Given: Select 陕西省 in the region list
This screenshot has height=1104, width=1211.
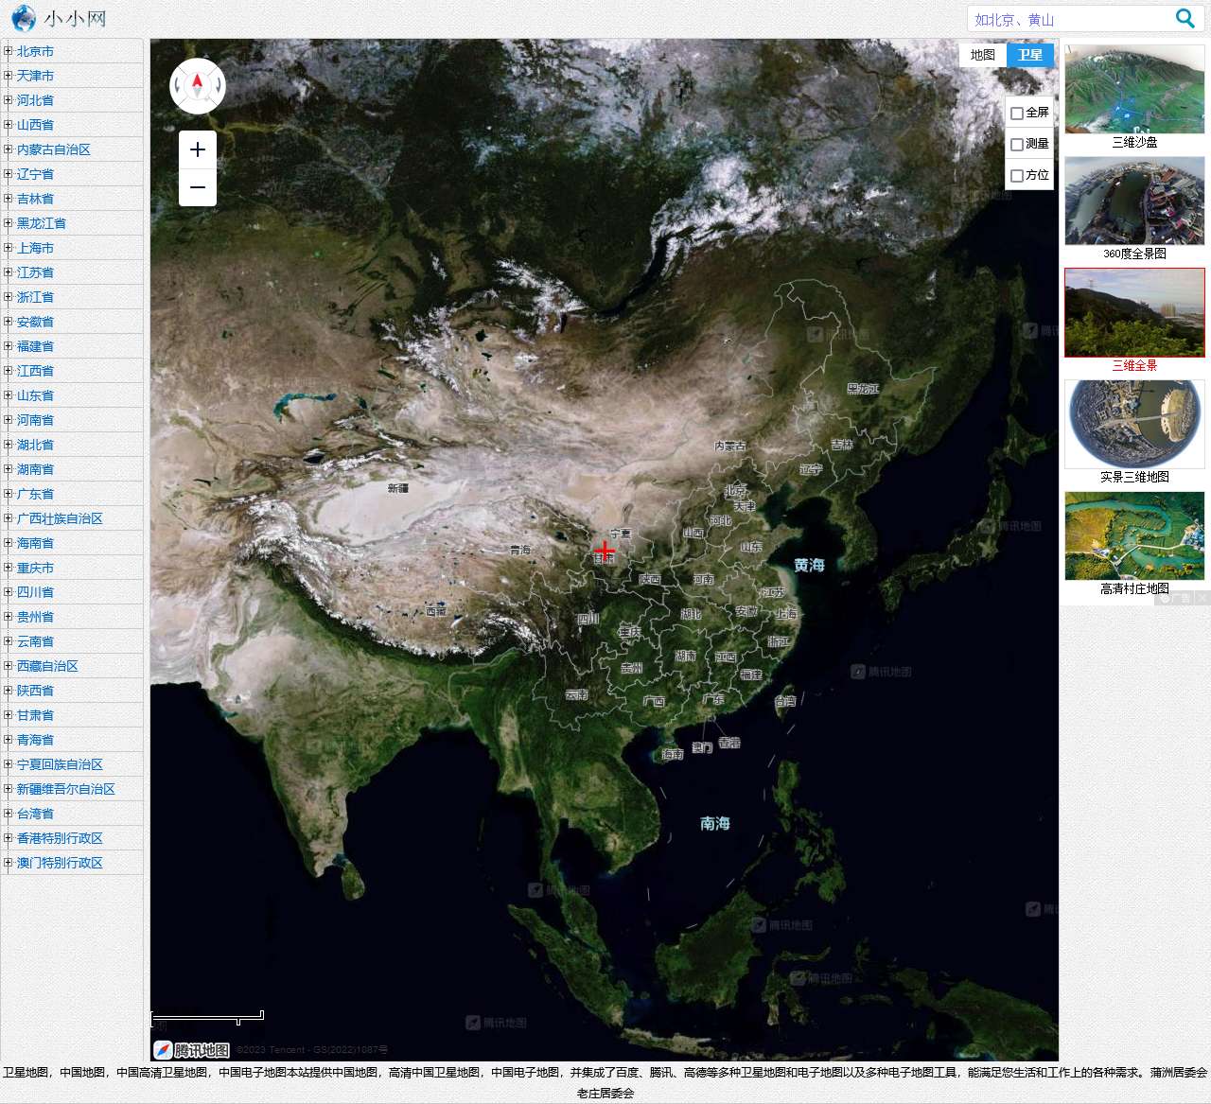Looking at the screenshot, I should pos(35,691).
